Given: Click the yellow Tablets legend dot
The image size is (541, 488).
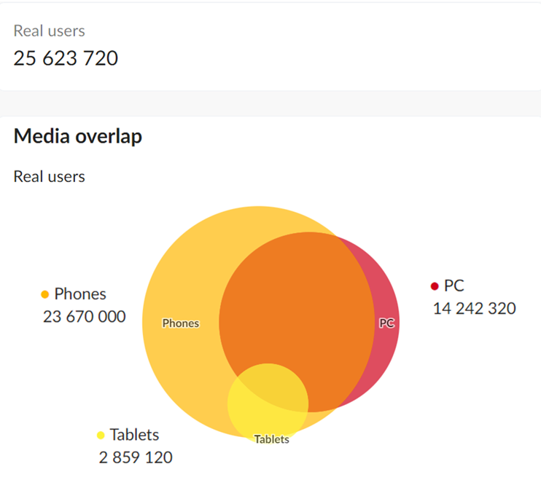Looking at the screenshot, I should tap(101, 436).
